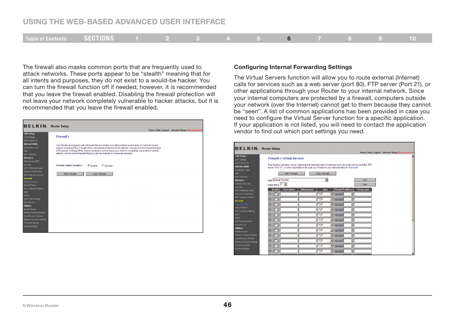Click Private port field in row 2
Screen dimensions: 455x318
coord(363,199)
